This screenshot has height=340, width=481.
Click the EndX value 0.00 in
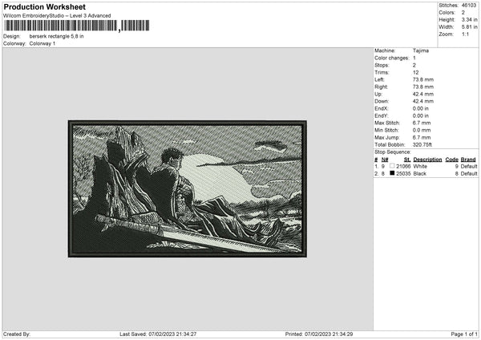tap(421, 108)
